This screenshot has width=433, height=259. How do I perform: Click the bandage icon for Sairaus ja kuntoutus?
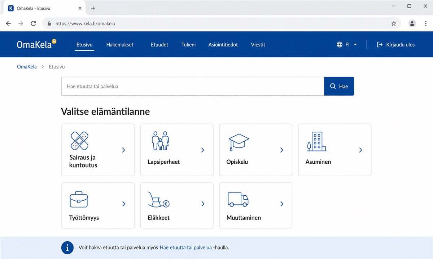tap(79, 141)
